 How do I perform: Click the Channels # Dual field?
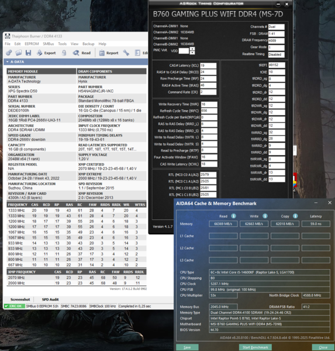pyautogui.click(x=277, y=27)
